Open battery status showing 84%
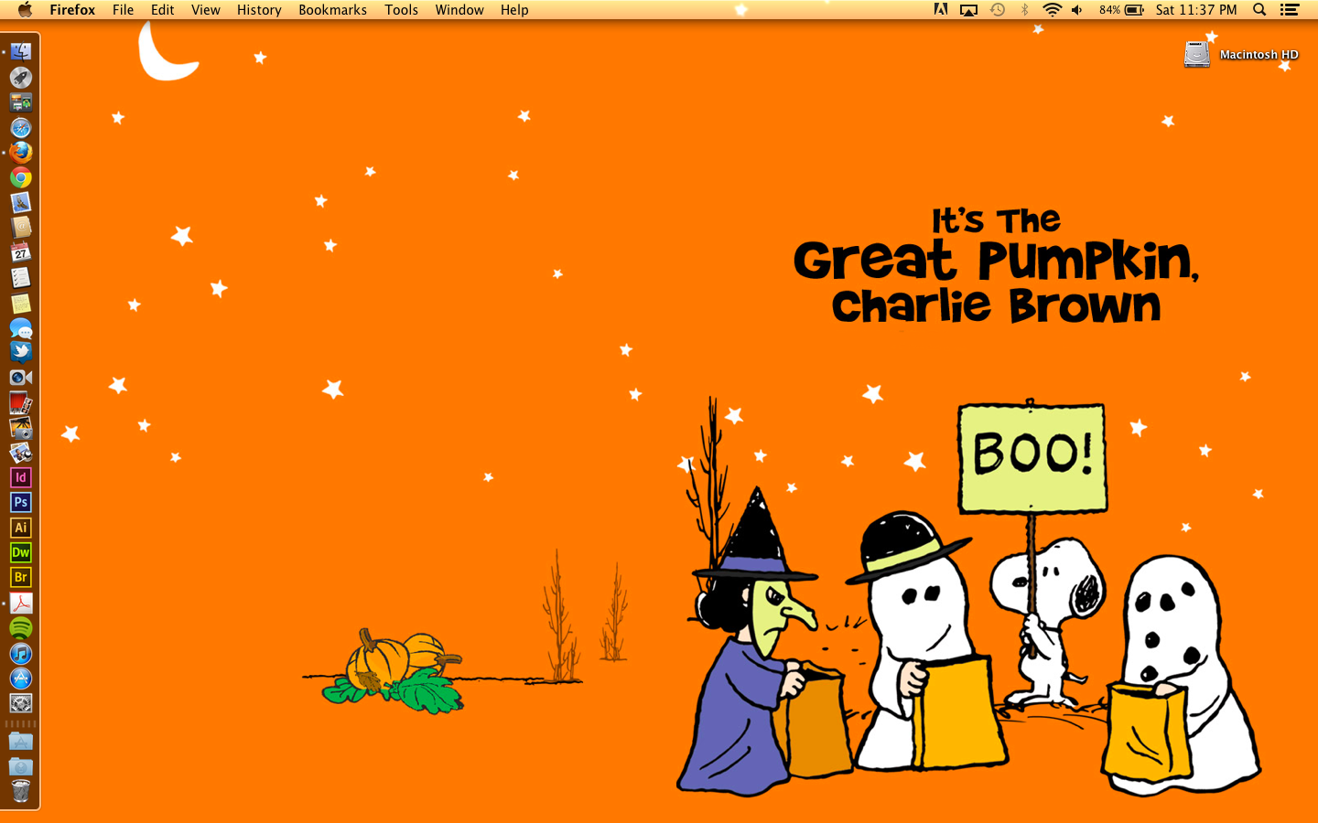This screenshot has height=823, width=1318. click(x=1121, y=10)
